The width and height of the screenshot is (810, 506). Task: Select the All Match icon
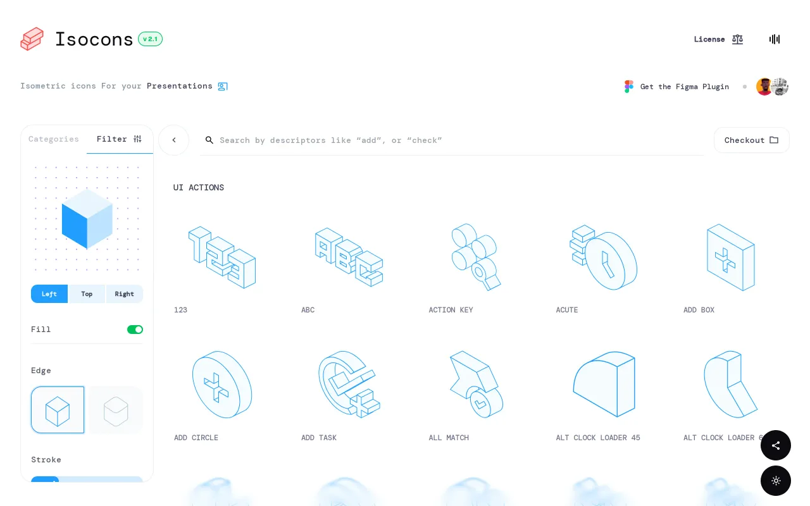(x=477, y=385)
